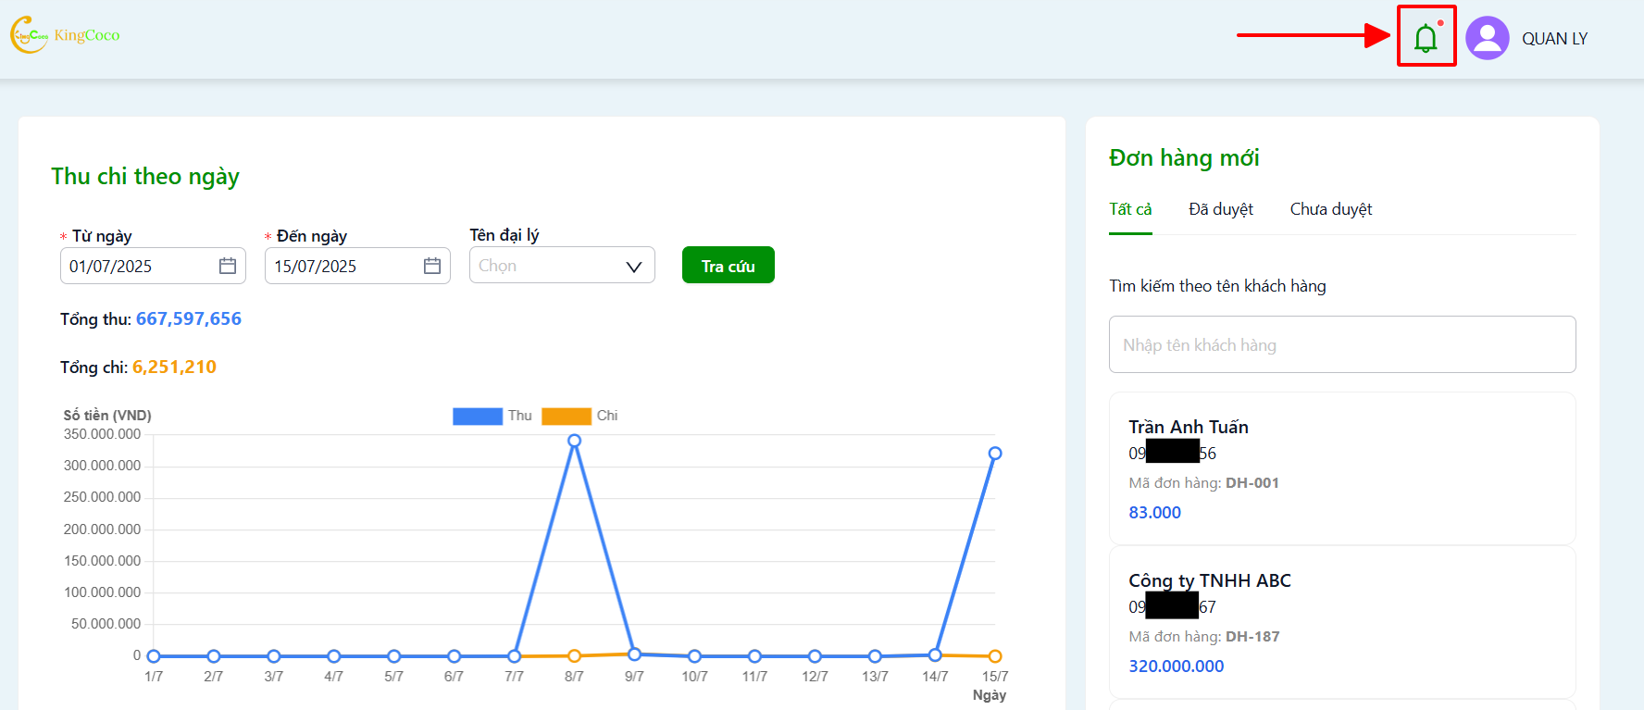1644x710 pixels.
Task: Open the notification bell icon
Action: (x=1426, y=37)
